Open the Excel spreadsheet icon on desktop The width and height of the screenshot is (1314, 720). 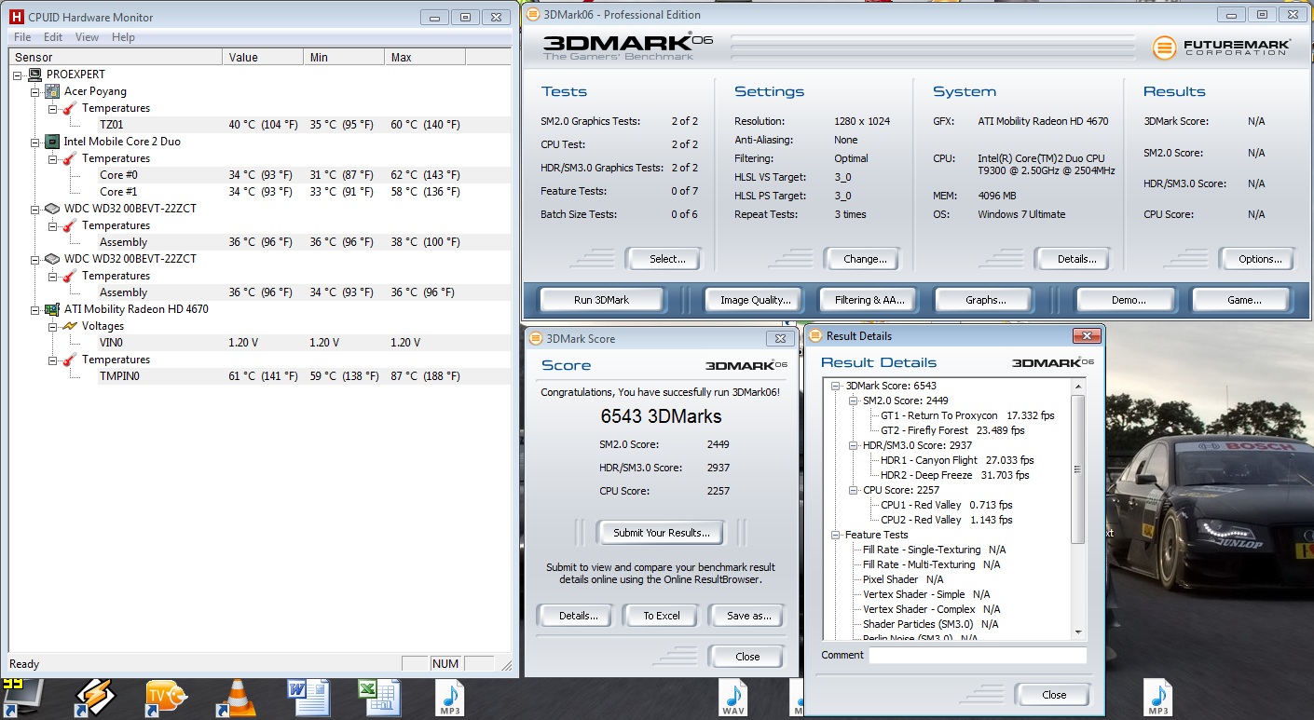[x=378, y=700]
